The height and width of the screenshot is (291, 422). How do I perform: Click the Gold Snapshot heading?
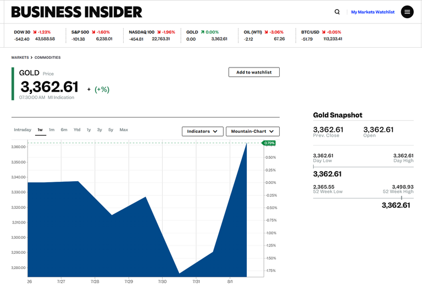pyautogui.click(x=337, y=115)
